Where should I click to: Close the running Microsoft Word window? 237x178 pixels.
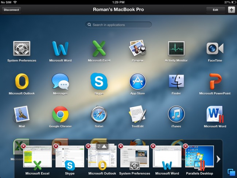point(153,146)
